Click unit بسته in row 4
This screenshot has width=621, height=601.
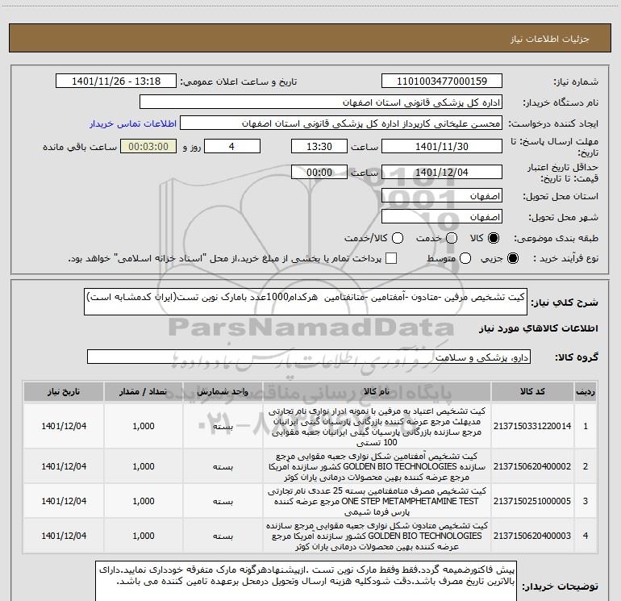point(223,536)
